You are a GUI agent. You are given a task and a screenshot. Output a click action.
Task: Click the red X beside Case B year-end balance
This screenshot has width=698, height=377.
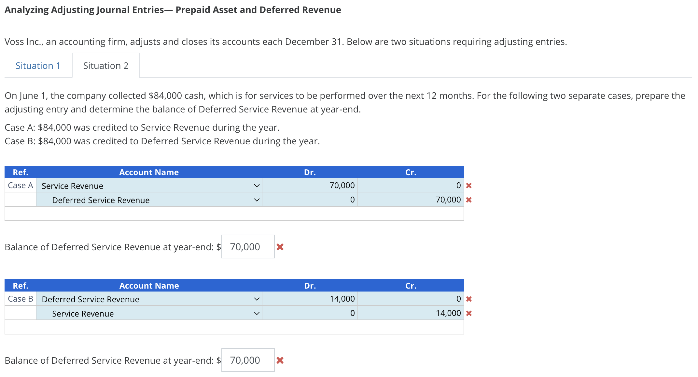tap(281, 360)
